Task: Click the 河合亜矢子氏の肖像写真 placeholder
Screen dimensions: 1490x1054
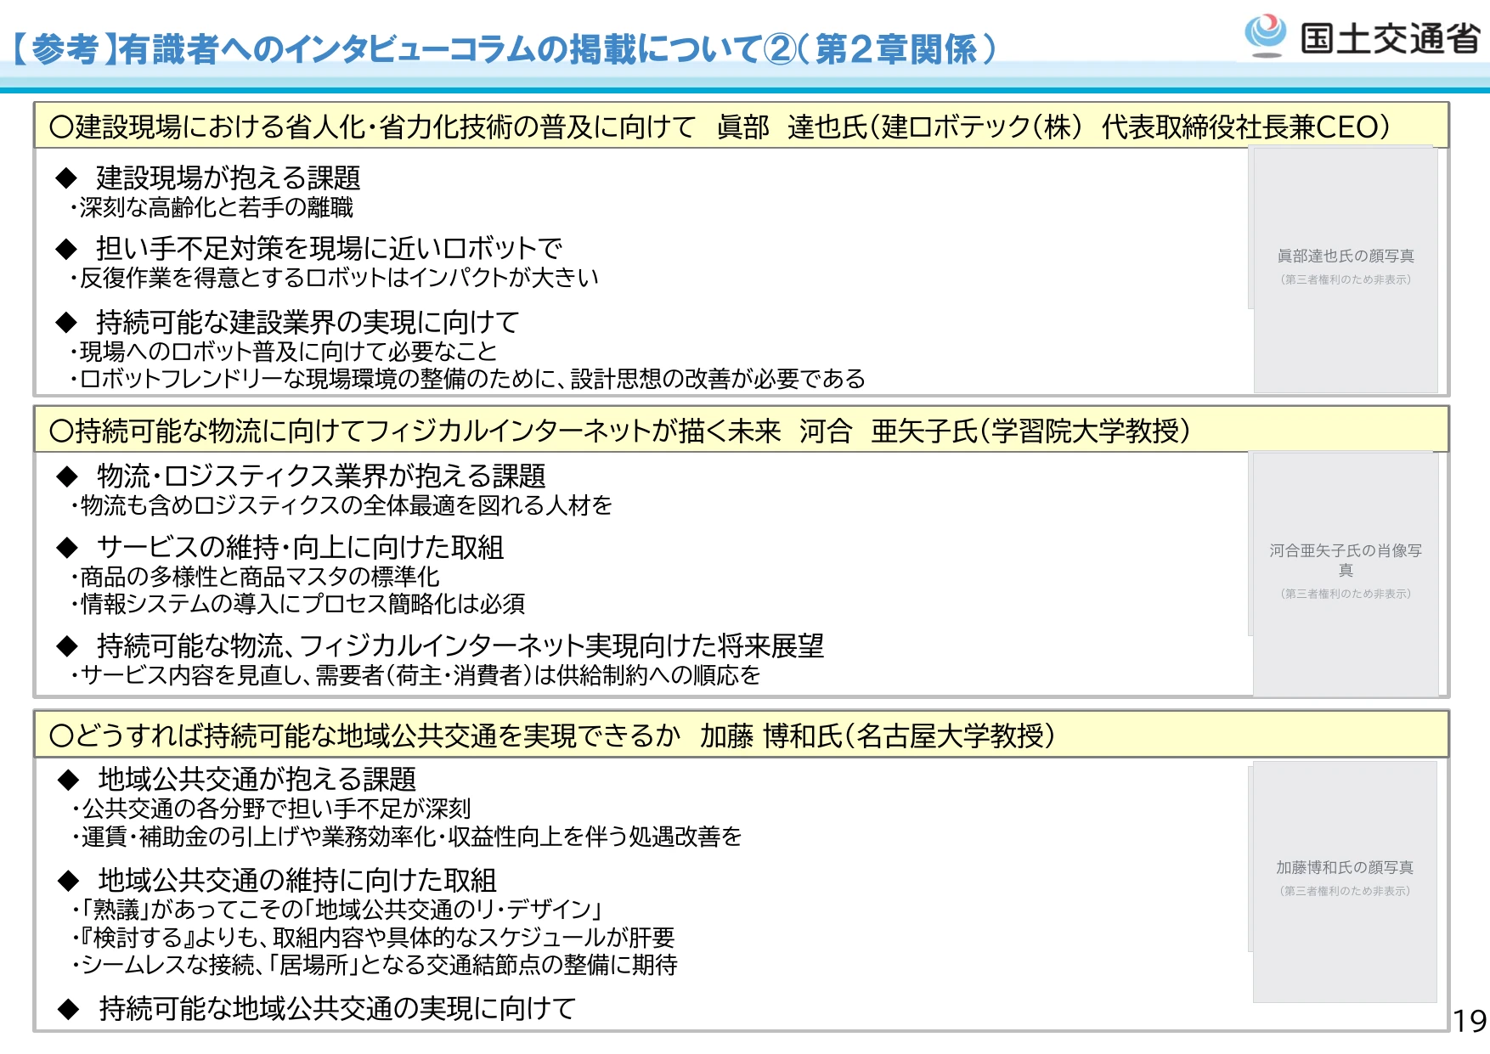Action: pos(1346,573)
